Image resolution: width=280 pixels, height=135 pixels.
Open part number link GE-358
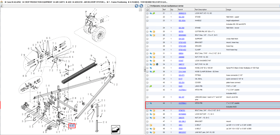181,28
